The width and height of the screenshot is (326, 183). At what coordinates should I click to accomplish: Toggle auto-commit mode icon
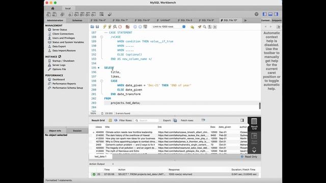coord(145,27)
